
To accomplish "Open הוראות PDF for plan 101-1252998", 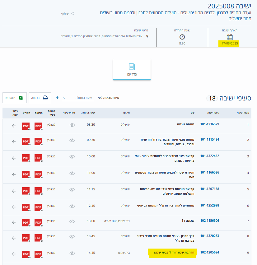I will coord(38,207).
